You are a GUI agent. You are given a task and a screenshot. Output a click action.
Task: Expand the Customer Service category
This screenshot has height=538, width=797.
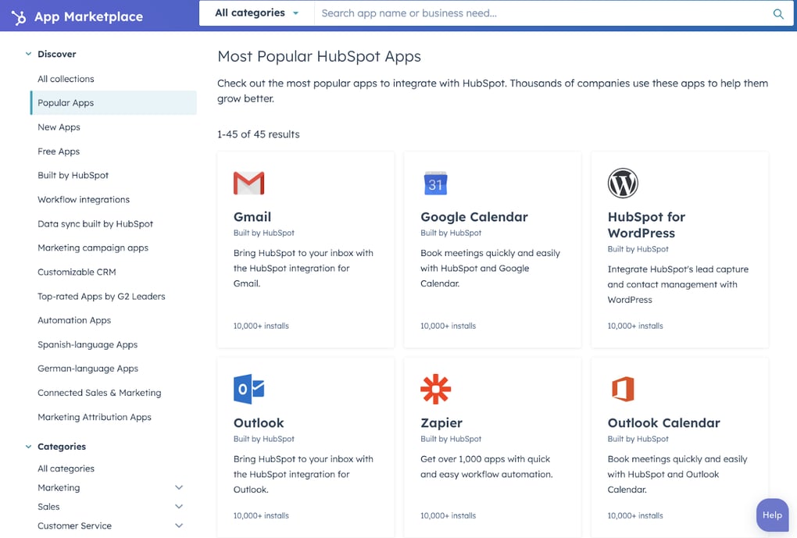[x=178, y=526]
